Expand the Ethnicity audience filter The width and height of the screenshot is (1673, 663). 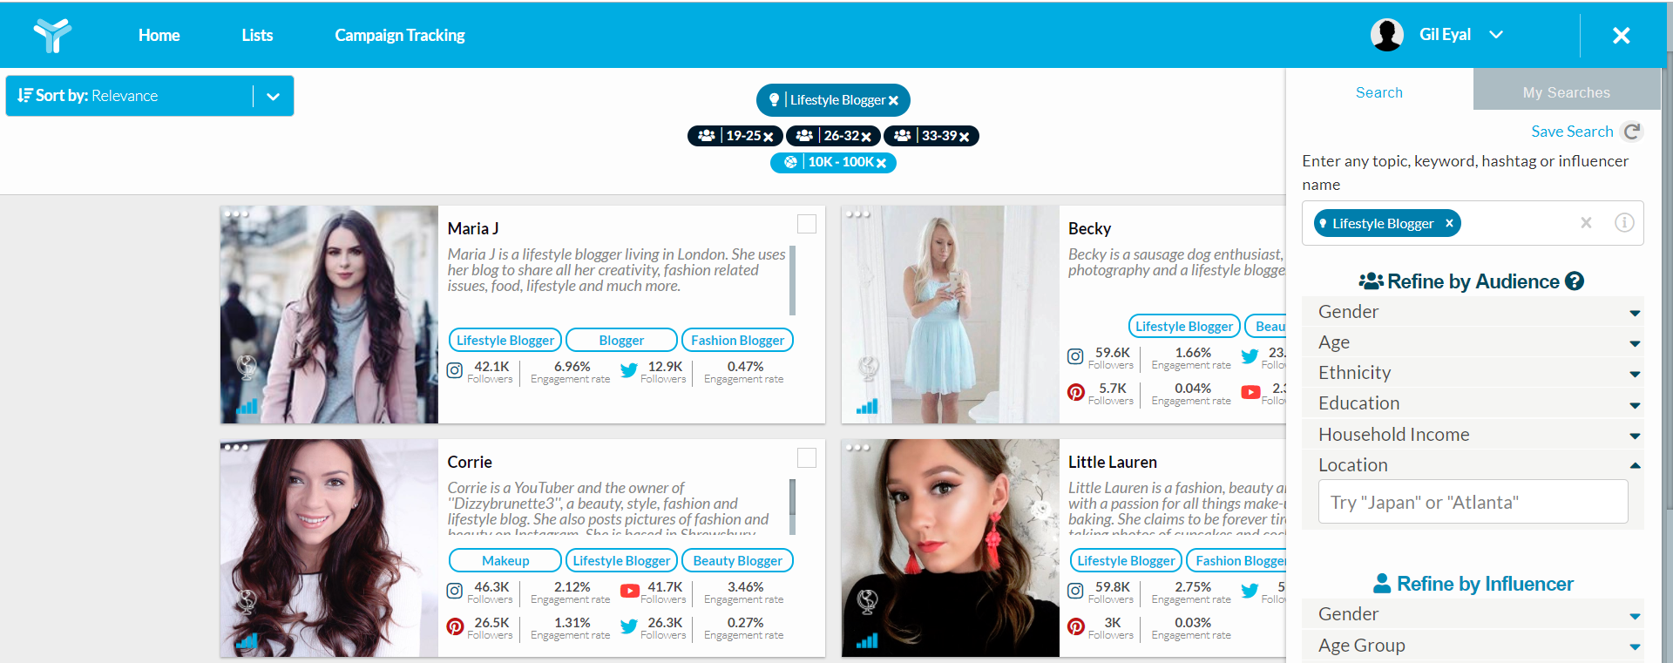pyautogui.click(x=1473, y=373)
